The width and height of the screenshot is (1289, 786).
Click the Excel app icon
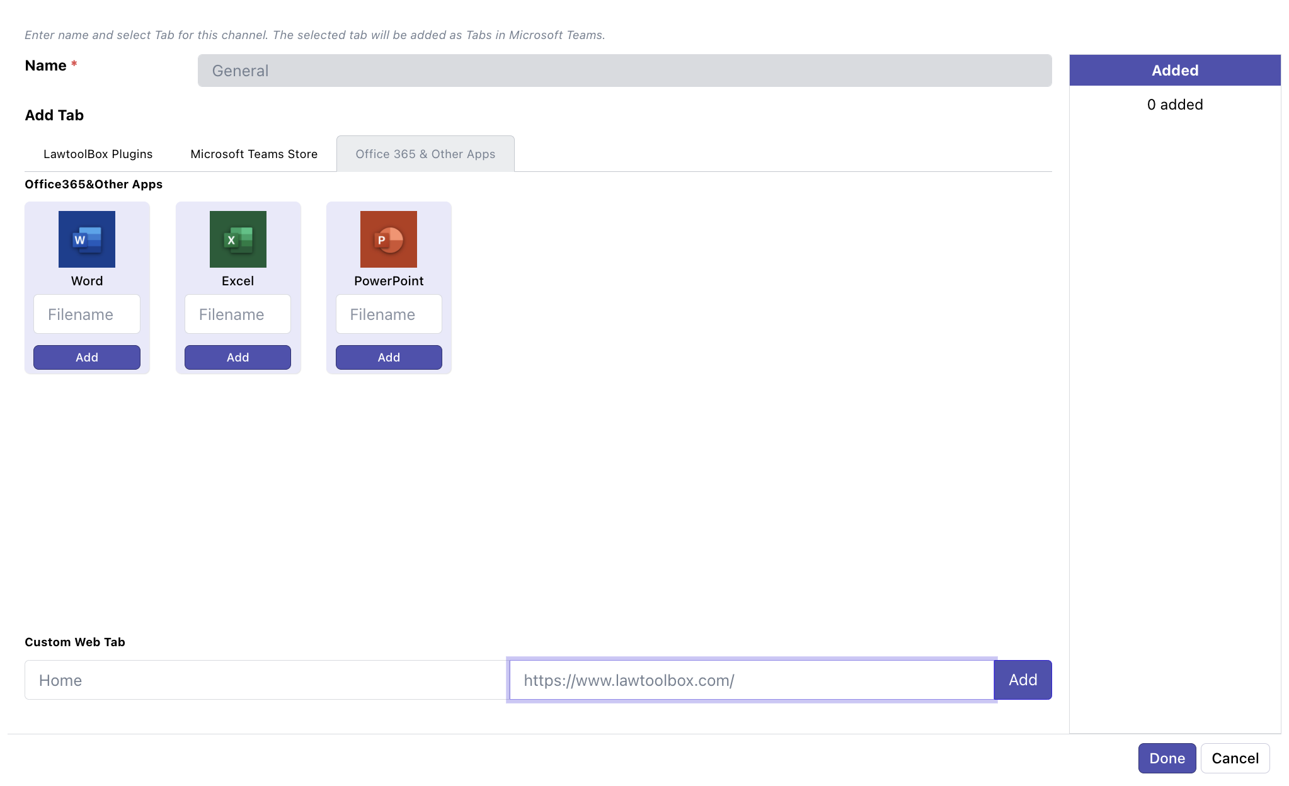(x=238, y=239)
